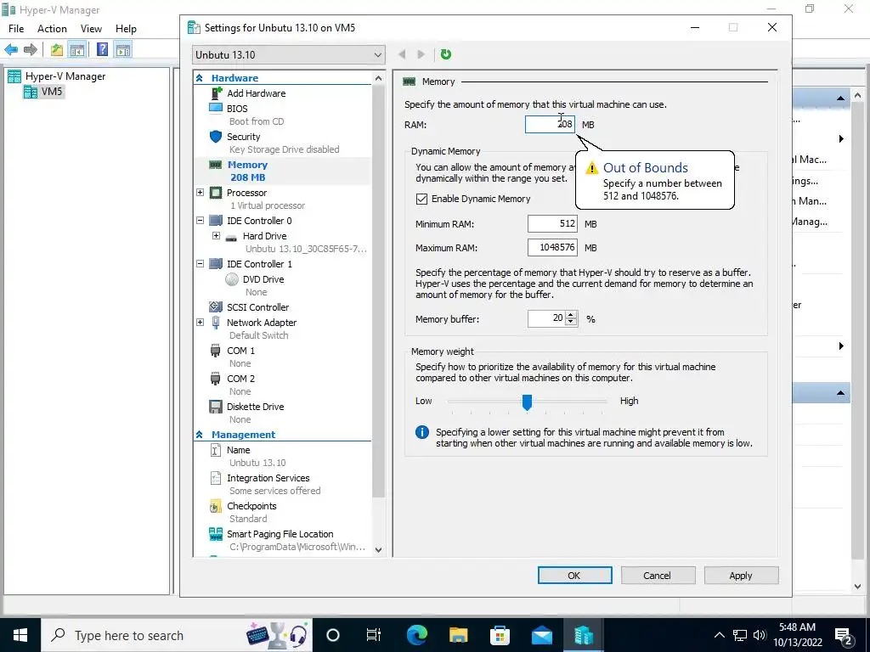Click the show/hide action pane toolbar icon
Viewport: 870px width, 652px height.
pos(123,50)
